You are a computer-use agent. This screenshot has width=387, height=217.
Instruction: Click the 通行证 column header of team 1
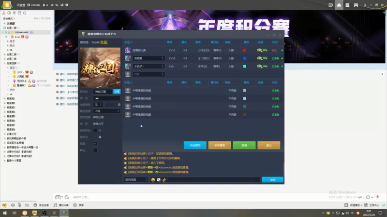tap(214, 42)
